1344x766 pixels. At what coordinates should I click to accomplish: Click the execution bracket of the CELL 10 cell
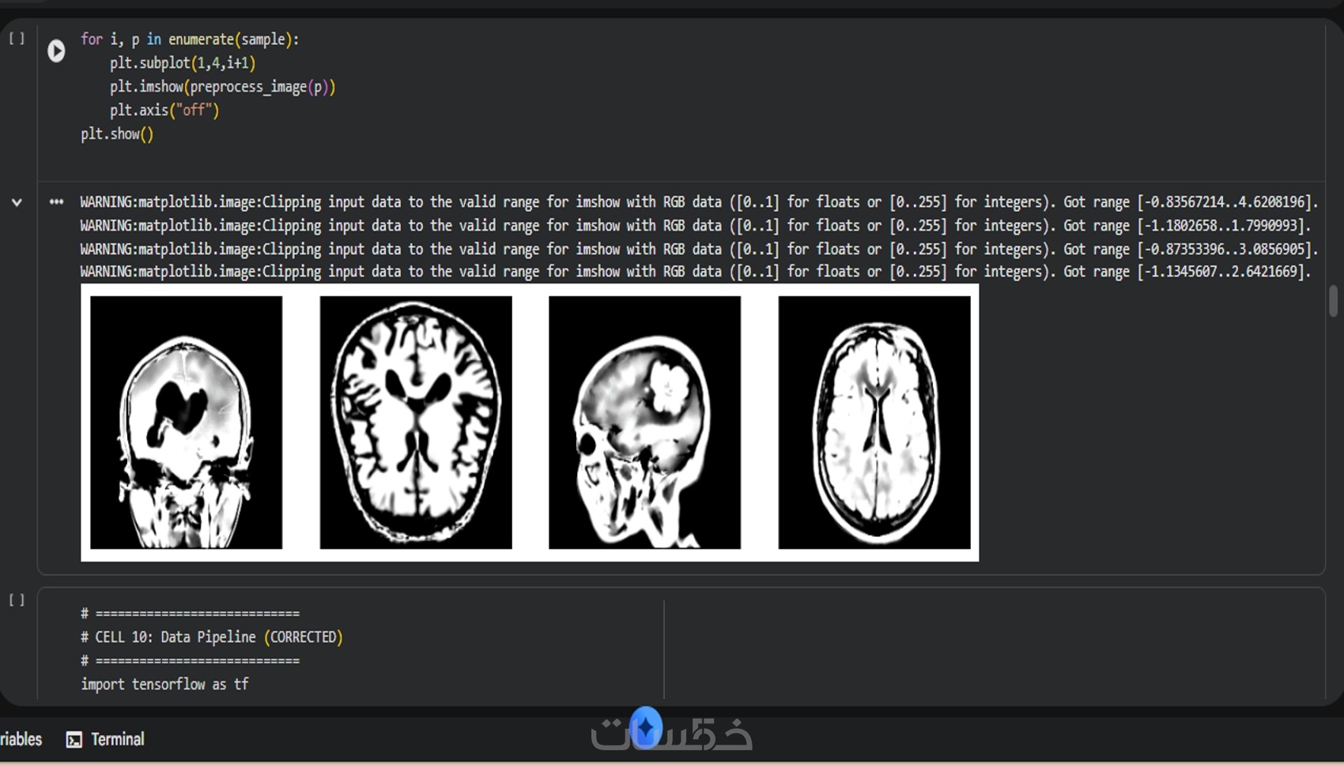(x=17, y=600)
